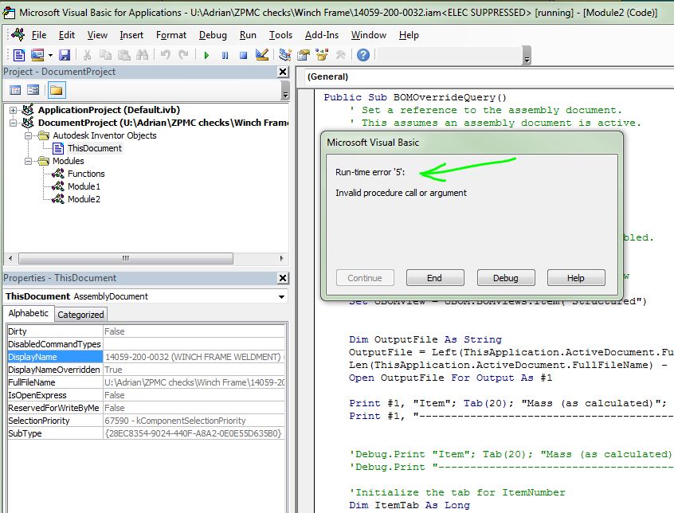Click the Reset (stop) toolbar icon

click(242, 55)
